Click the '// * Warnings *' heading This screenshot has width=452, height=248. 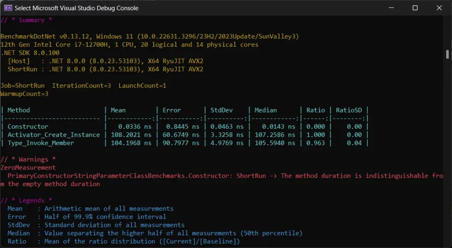point(28,159)
